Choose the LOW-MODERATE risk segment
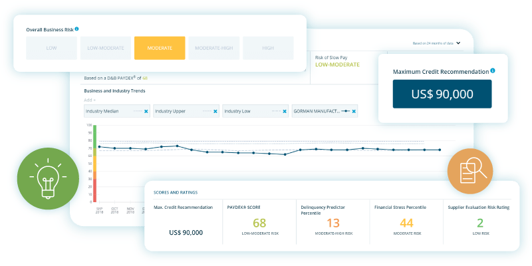 [x=105, y=48]
